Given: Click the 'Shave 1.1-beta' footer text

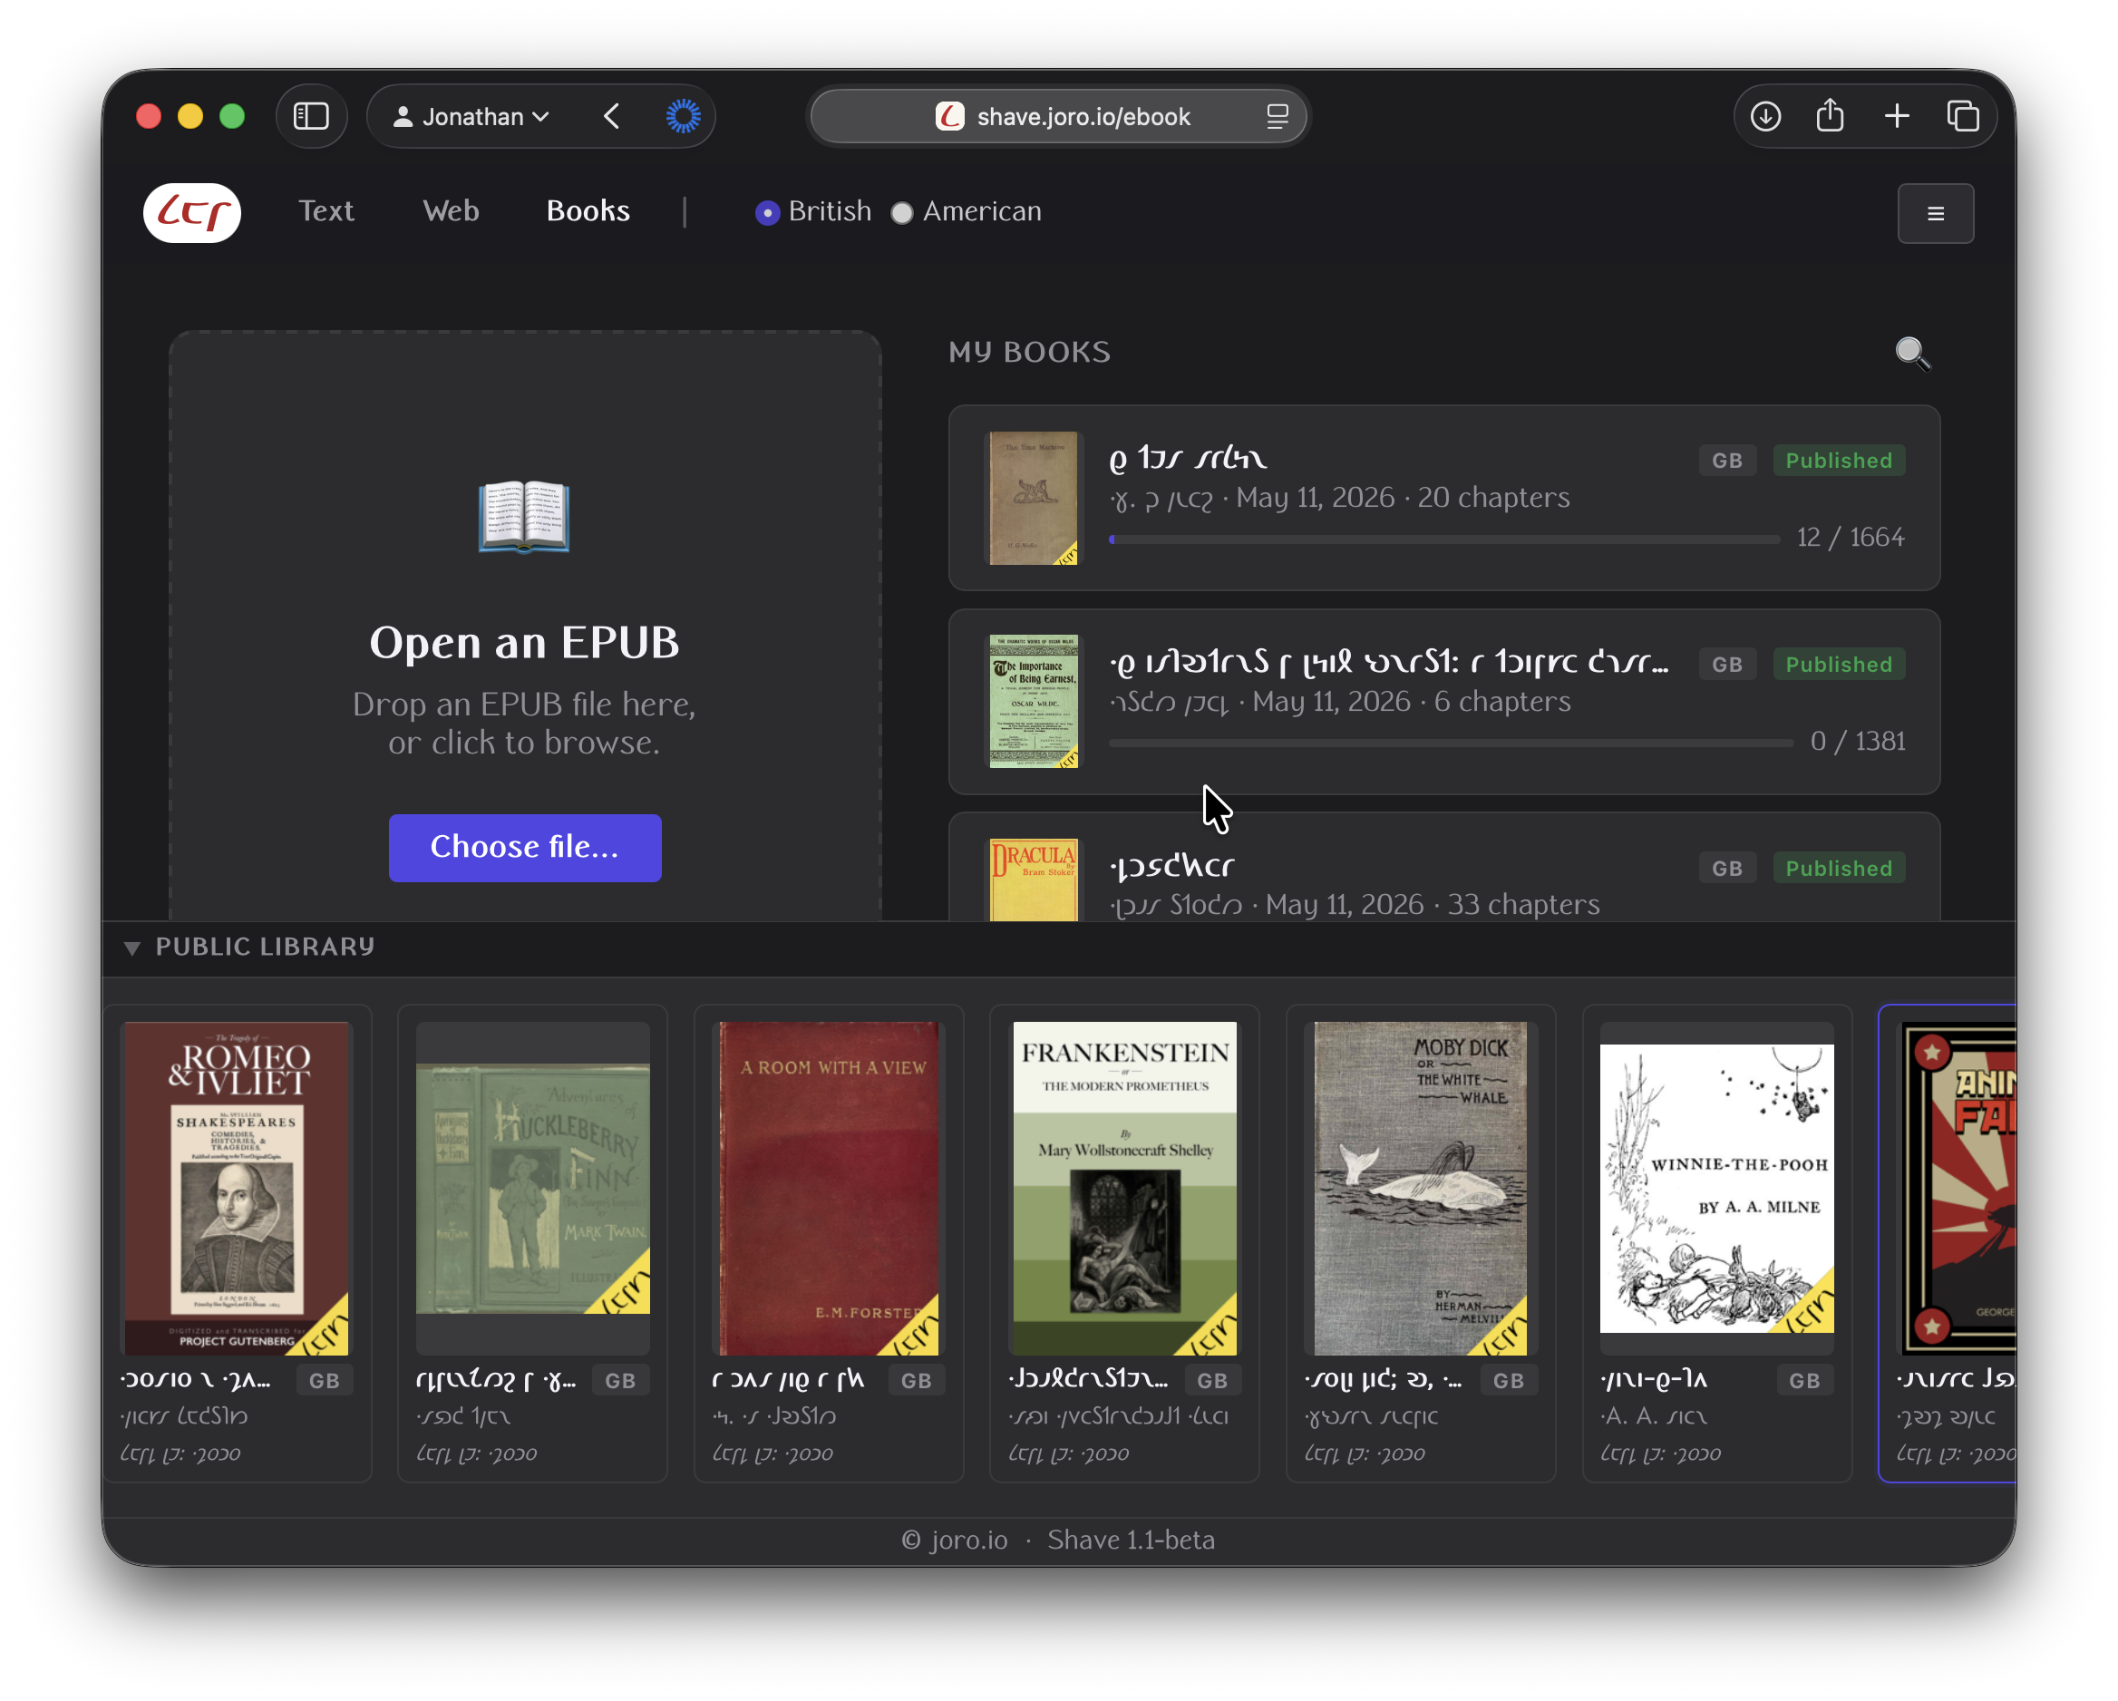Looking at the screenshot, I should click(x=1131, y=1540).
